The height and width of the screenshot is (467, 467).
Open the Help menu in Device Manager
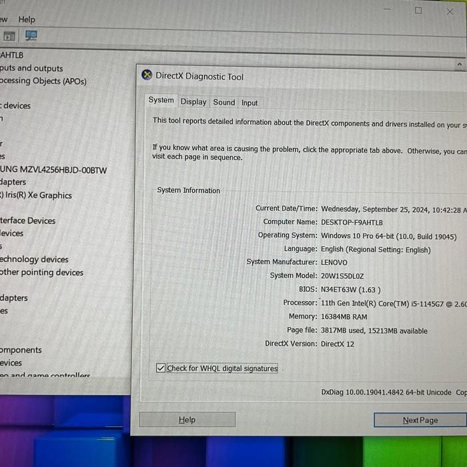point(27,19)
